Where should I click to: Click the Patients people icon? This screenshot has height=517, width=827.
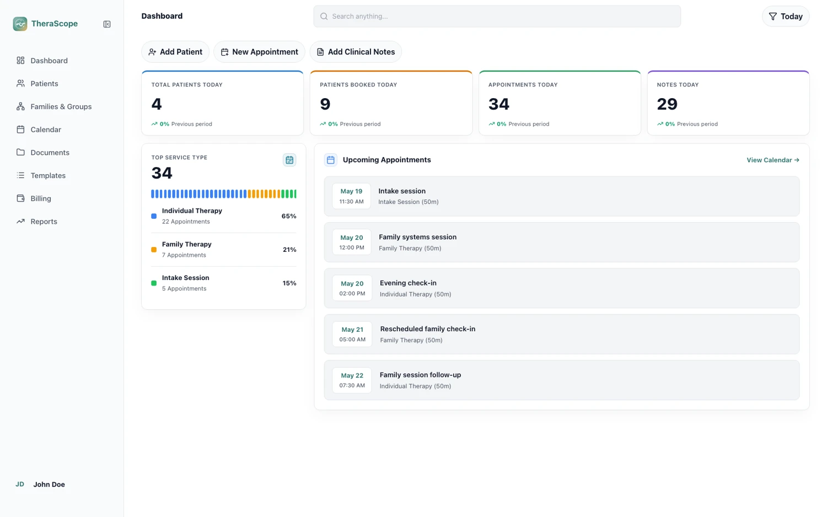pos(20,83)
